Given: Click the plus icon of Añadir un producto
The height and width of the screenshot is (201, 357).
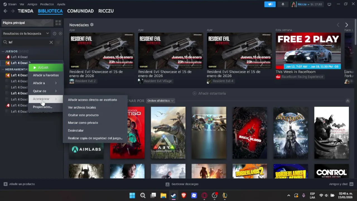Looking at the screenshot, I should tap(6, 184).
